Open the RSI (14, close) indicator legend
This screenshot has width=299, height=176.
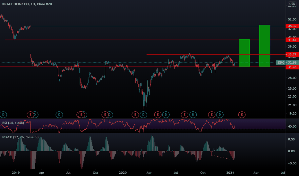click(13, 123)
